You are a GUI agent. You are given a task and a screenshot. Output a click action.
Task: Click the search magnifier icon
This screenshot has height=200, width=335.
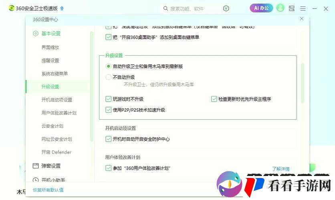[165, 8]
